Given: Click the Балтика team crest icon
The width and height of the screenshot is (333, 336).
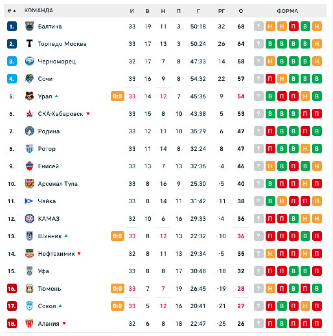Looking at the screenshot, I should 29,26.
